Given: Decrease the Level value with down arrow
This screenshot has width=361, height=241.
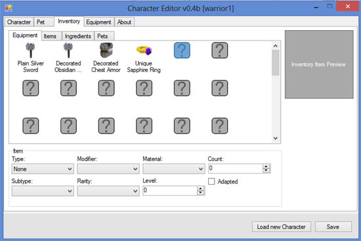Looking at the screenshot, I should pyautogui.click(x=201, y=193).
